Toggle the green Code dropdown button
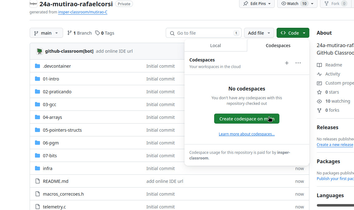 [x=293, y=33]
